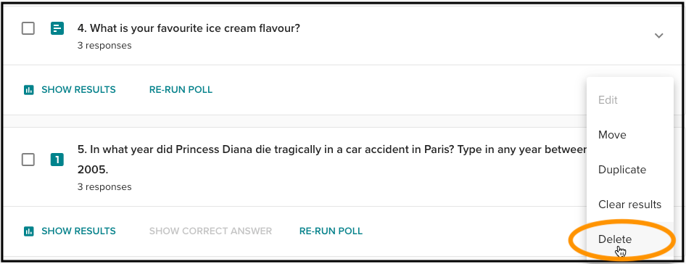
Task: Choose Clear results from the menu
Action: [x=629, y=205]
